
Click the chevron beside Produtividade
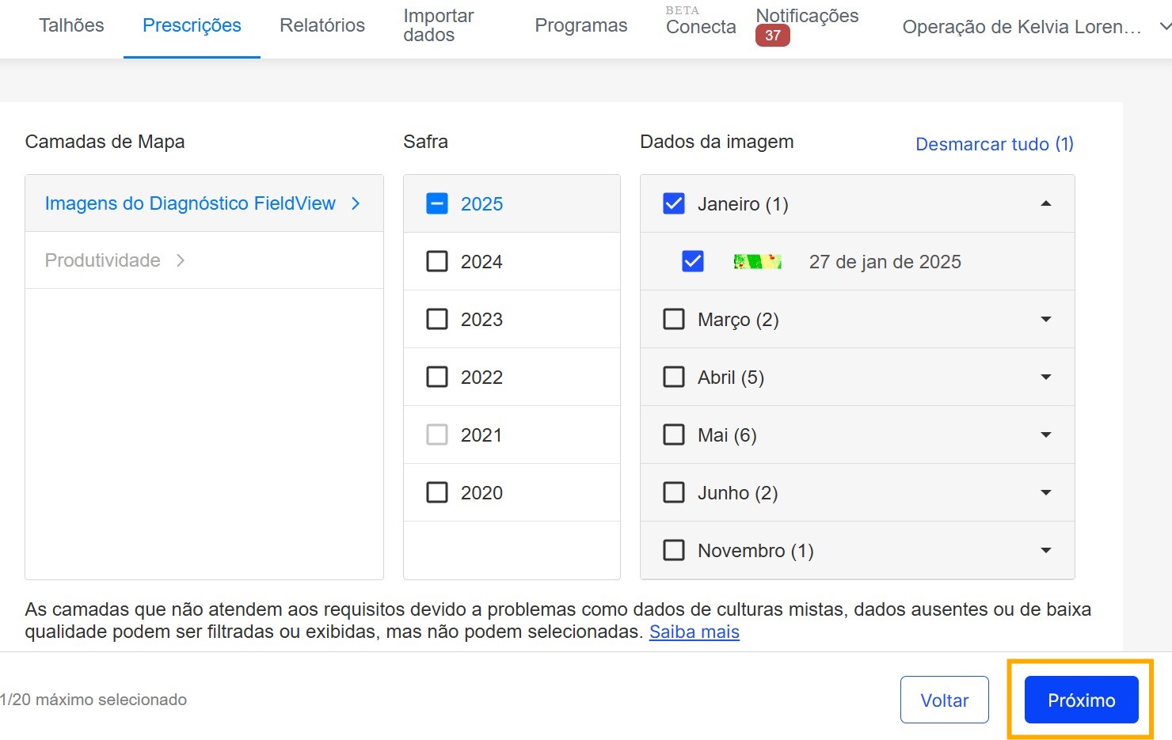pyautogui.click(x=181, y=260)
